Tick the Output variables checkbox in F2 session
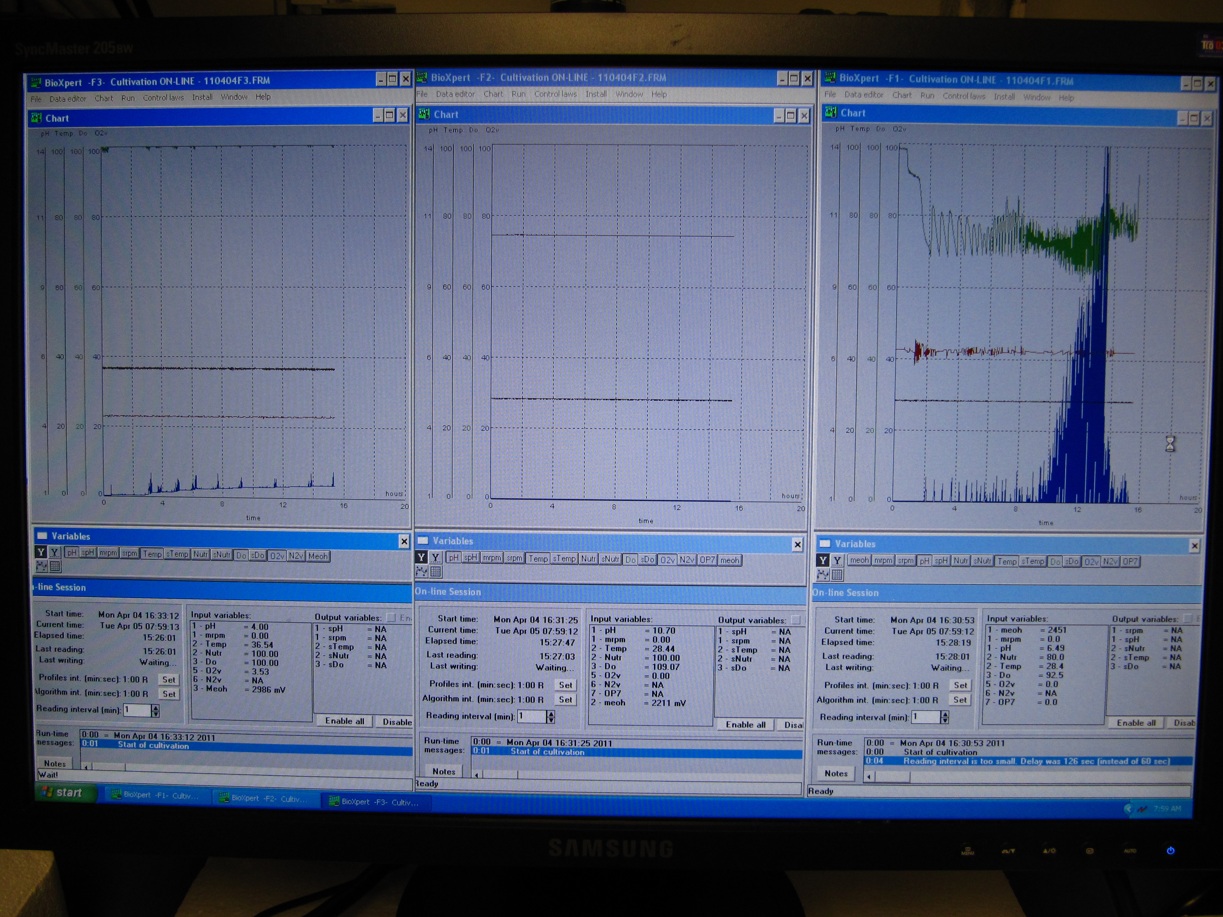This screenshot has width=1223, height=917. coord(796,620)
